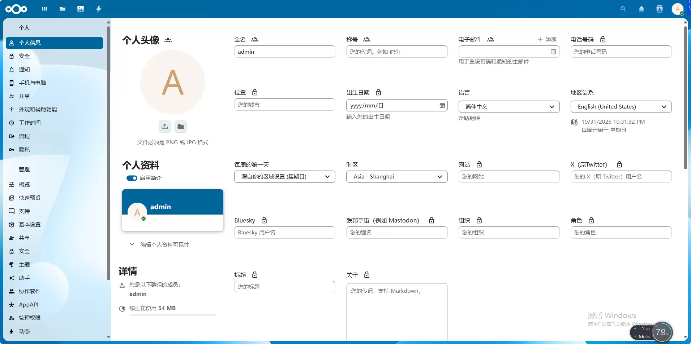The height and width of the screenshot is (344, 691).
Task: Click the search magnifier icon
Action: pyautogui.click(x=623, y=9)
